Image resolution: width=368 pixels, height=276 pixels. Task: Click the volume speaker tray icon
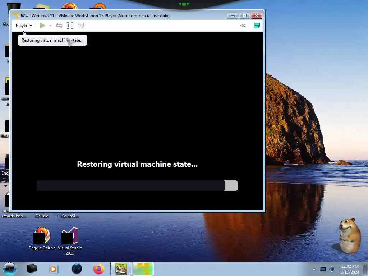click(x=332, y=269)
